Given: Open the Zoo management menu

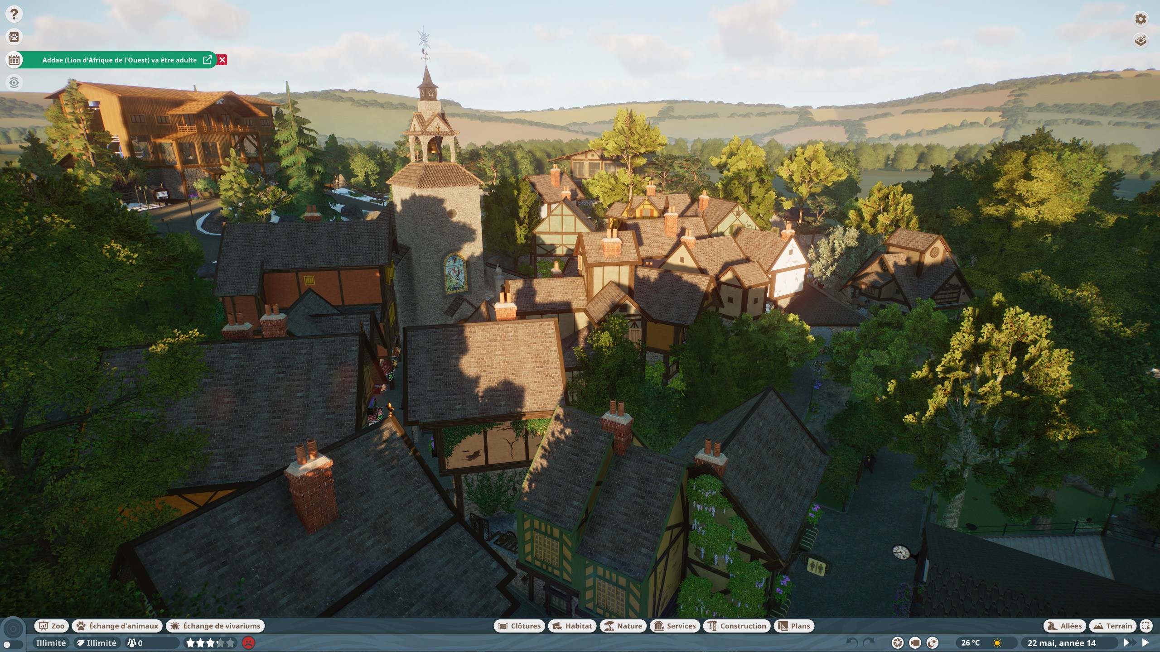Looking at the screenshot, I should tap(52, 626).
